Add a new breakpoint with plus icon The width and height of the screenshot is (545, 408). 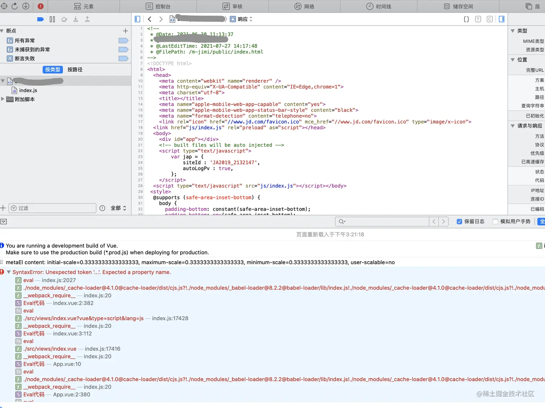coord(125,31)
